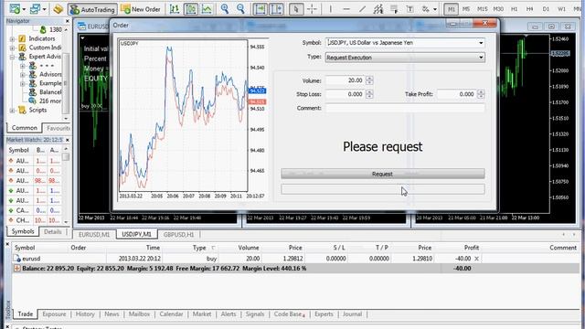585x329 pixels.
Task: Select the M30 timeframe button
Action: coord(498,9)
